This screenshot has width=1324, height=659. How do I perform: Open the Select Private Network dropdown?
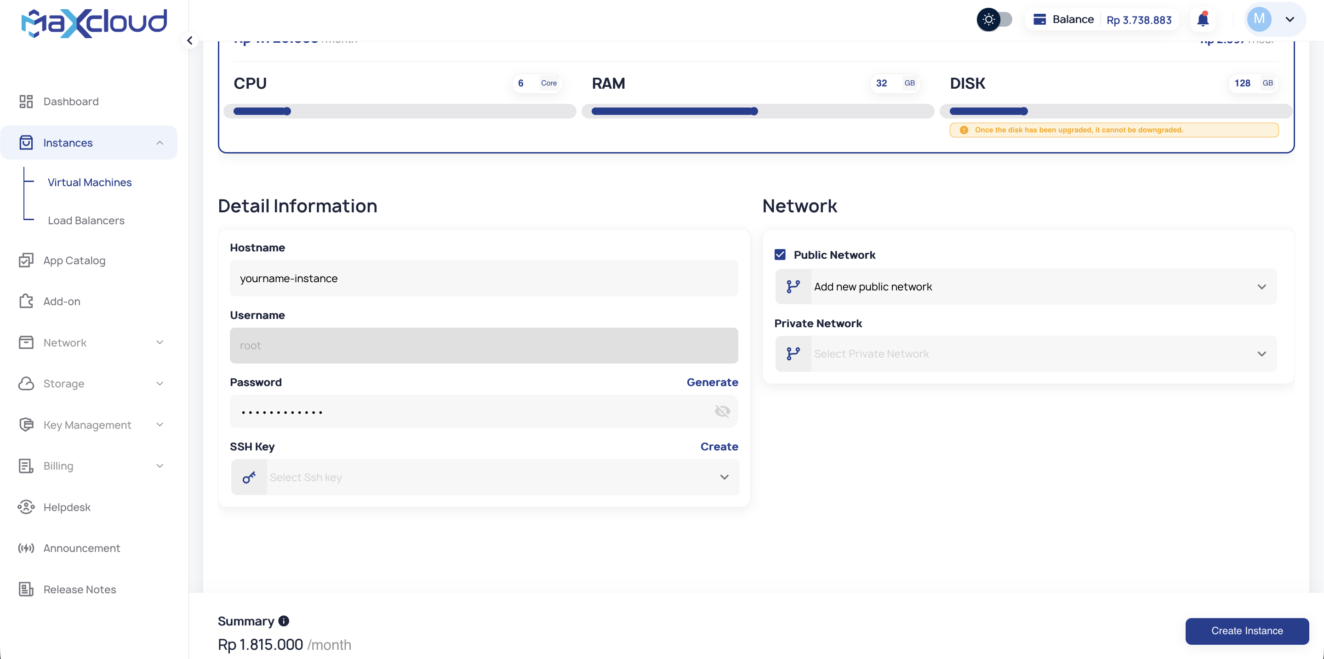(x=1025, y=353)
